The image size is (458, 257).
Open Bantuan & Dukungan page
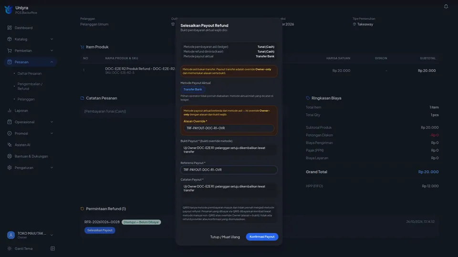31,156
